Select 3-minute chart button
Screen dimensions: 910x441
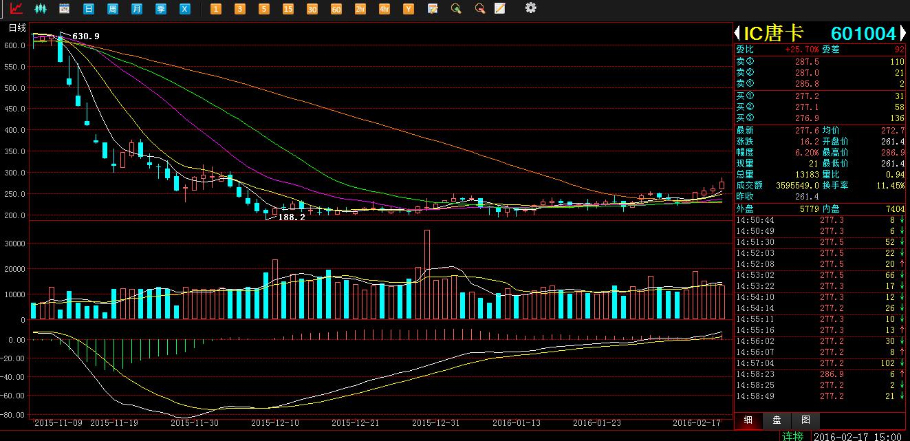(x=240, y=9)
